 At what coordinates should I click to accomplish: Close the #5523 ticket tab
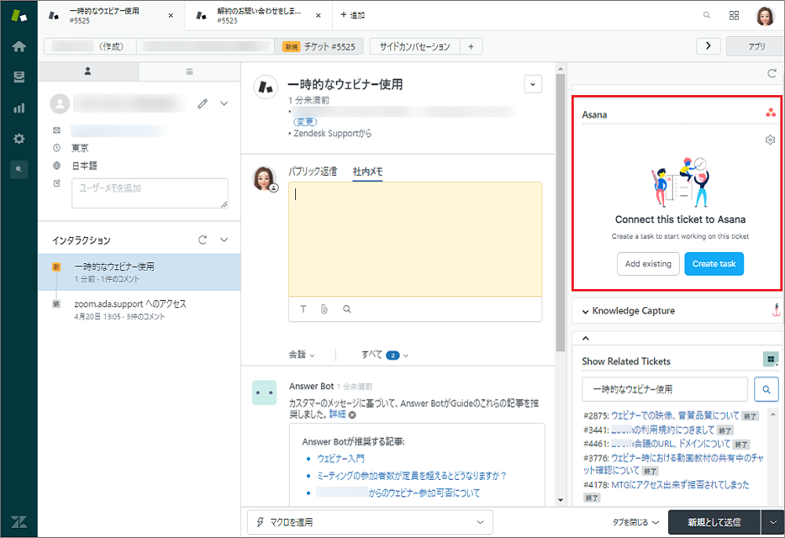318,16
